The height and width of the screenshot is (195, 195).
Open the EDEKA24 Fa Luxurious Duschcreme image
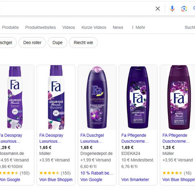pyautogui.click(x=138, y=97)
